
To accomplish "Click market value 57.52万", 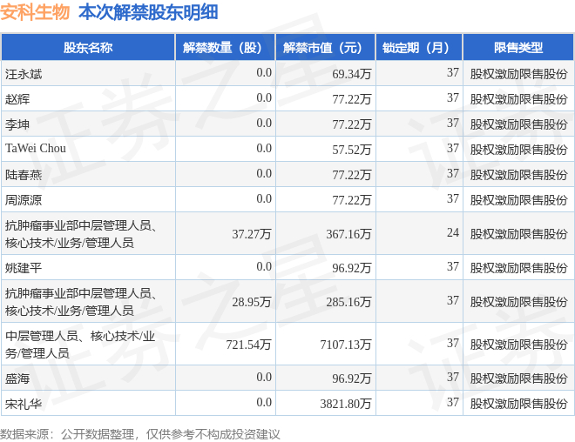I will 352,150.
